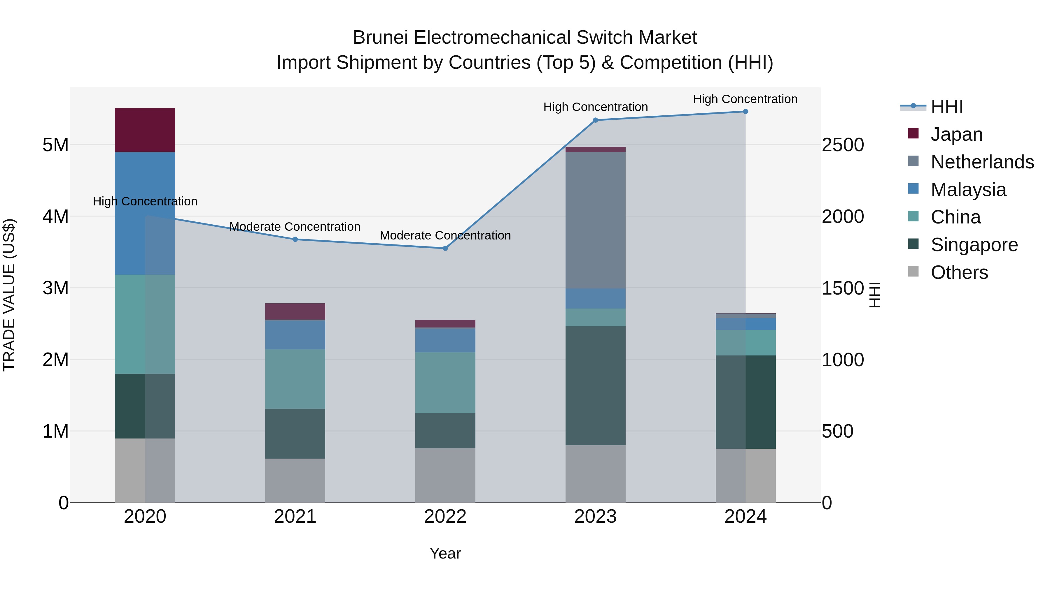
Task: Click the 2023 China bar segment
Action: click(596, 318)
